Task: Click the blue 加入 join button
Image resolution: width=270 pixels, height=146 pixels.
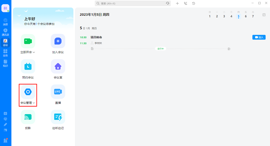Action: click(x=259, y=37)
